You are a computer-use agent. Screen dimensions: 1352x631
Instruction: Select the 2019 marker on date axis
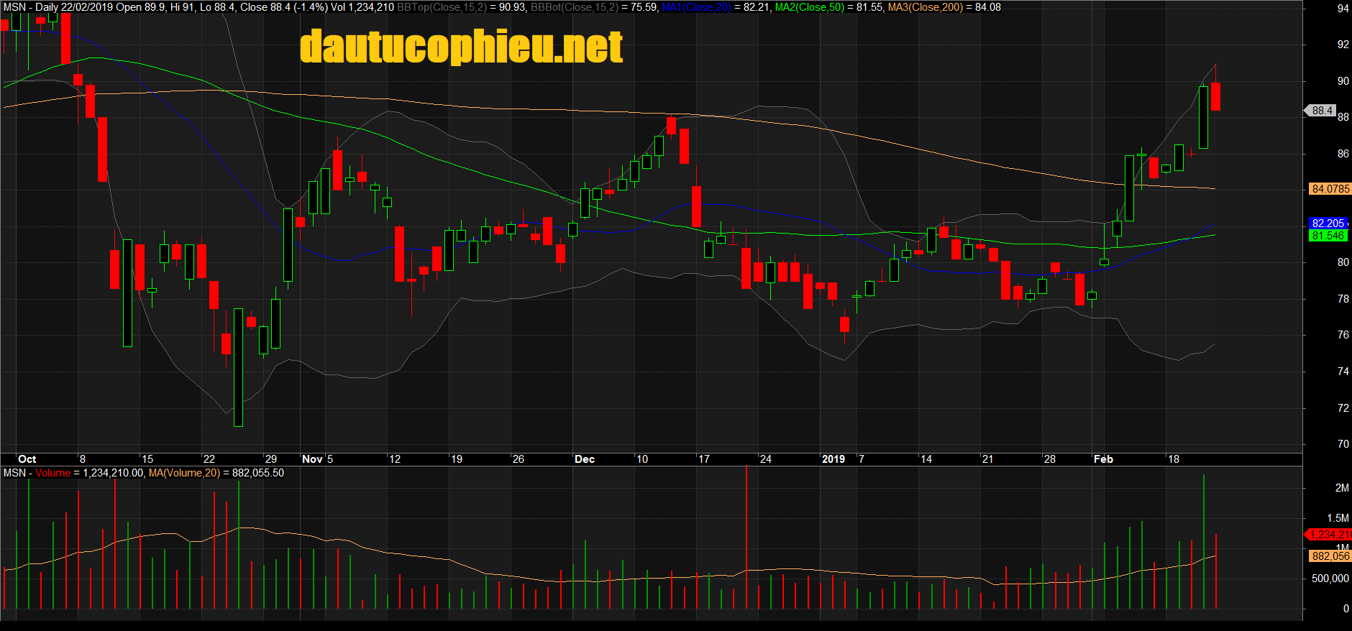833,459
